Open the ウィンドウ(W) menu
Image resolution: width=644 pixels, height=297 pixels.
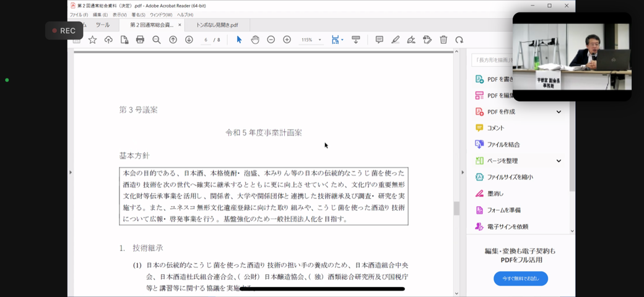[x=161, y=15]
